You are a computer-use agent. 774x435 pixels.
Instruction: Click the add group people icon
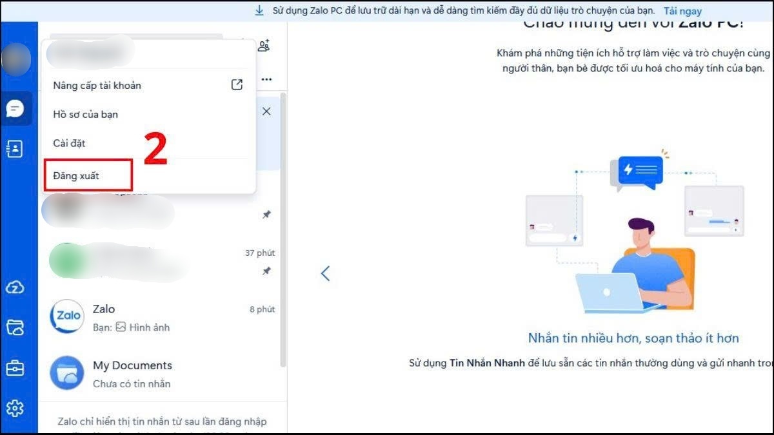point(263,45)
